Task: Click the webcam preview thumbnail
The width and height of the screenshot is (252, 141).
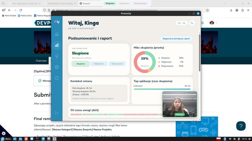Action: (179, 104)
